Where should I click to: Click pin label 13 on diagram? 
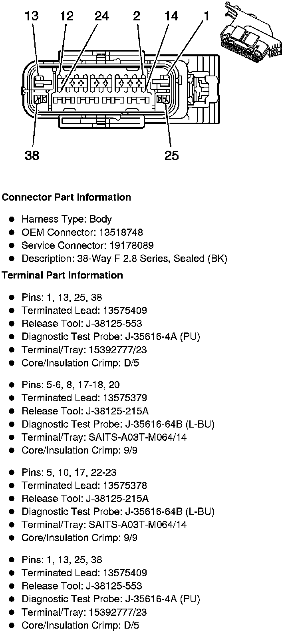(x=32, y=16)
